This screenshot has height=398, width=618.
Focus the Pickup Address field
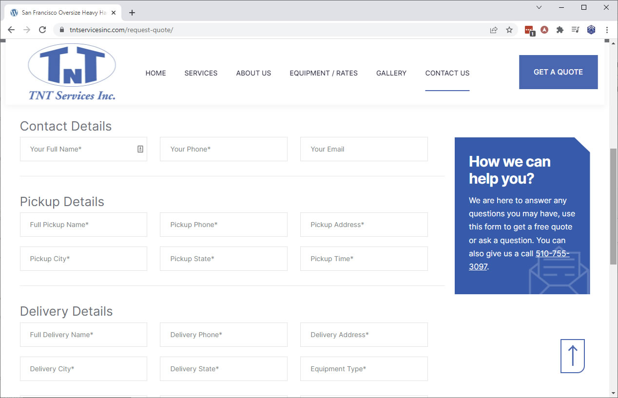(x=364, y=225)
